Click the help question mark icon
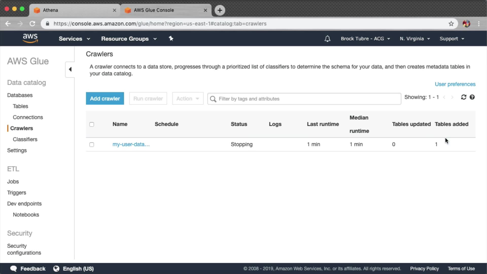The image size is (487, 274). point(472,97)
